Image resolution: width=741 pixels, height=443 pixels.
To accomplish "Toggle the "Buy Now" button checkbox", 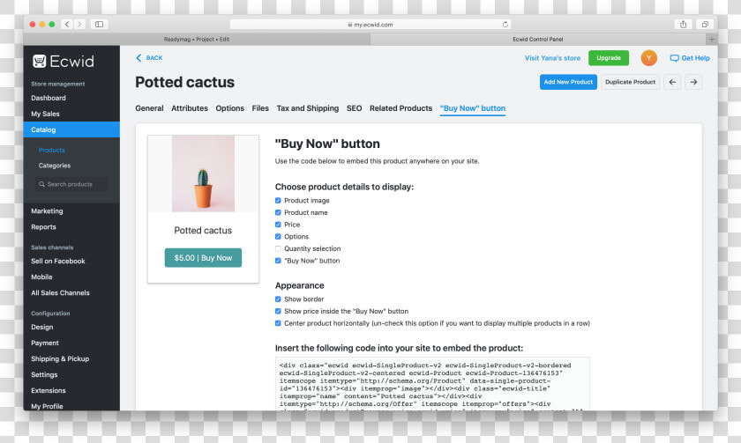I will coord(278,261).
